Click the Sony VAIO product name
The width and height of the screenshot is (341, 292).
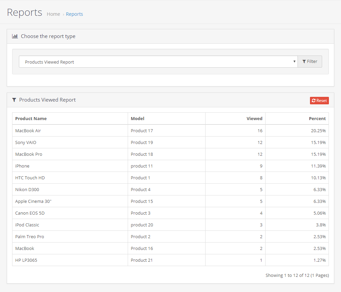tap(26, 142)
